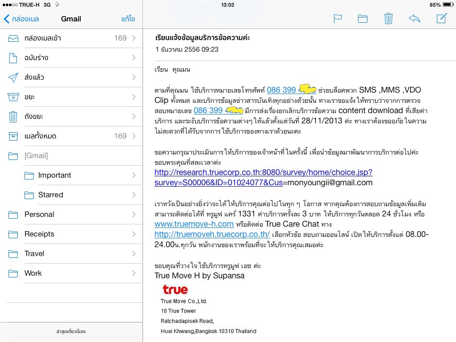Tap the drafts document icon
The image size is (456, 342).
pyautogui.click(x=13, y=58)
